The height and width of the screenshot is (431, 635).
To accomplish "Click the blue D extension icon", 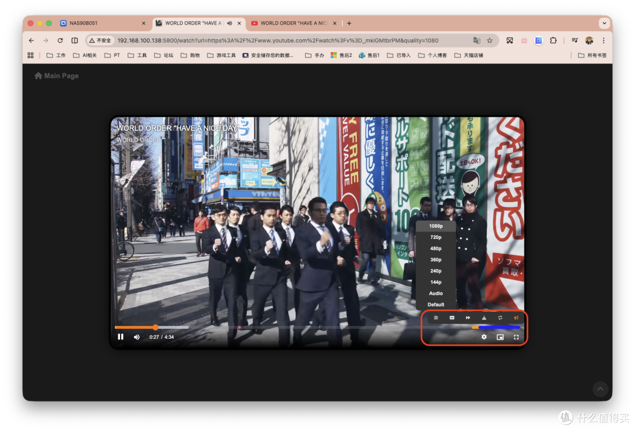I will 539,41.
